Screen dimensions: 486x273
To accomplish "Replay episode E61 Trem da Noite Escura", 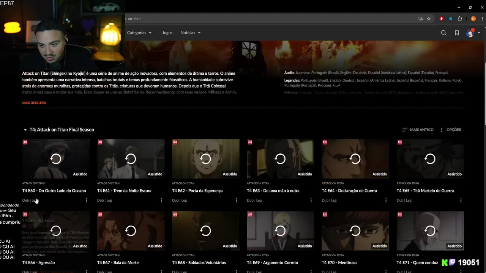I will (x=131, y=158).
